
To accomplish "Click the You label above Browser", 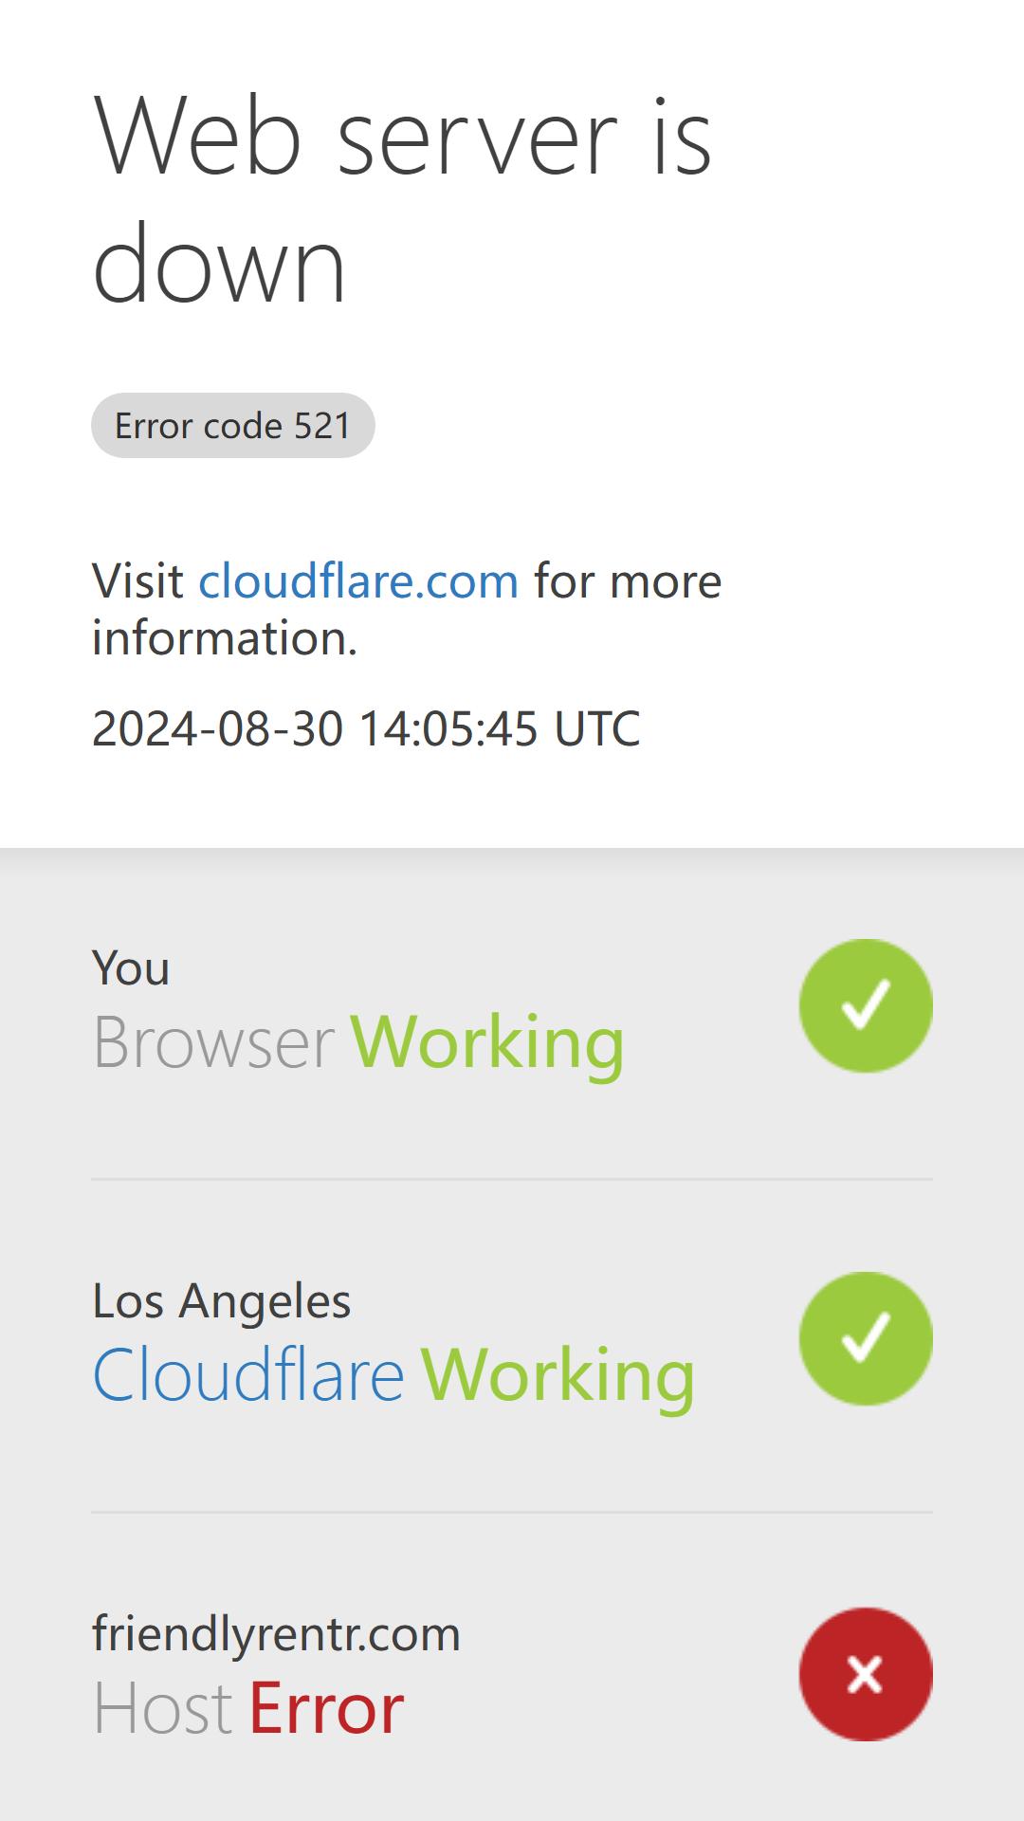I will (131, 968).
